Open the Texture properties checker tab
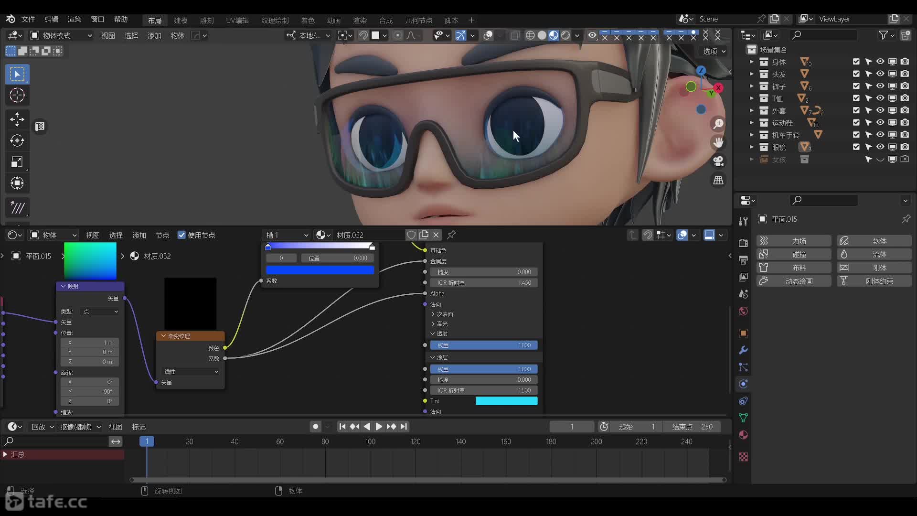This screenshot has width=917, height=516. pyautogui.click(x=743, y=457)
